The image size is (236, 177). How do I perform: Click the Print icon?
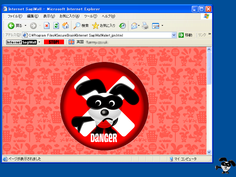145,26
